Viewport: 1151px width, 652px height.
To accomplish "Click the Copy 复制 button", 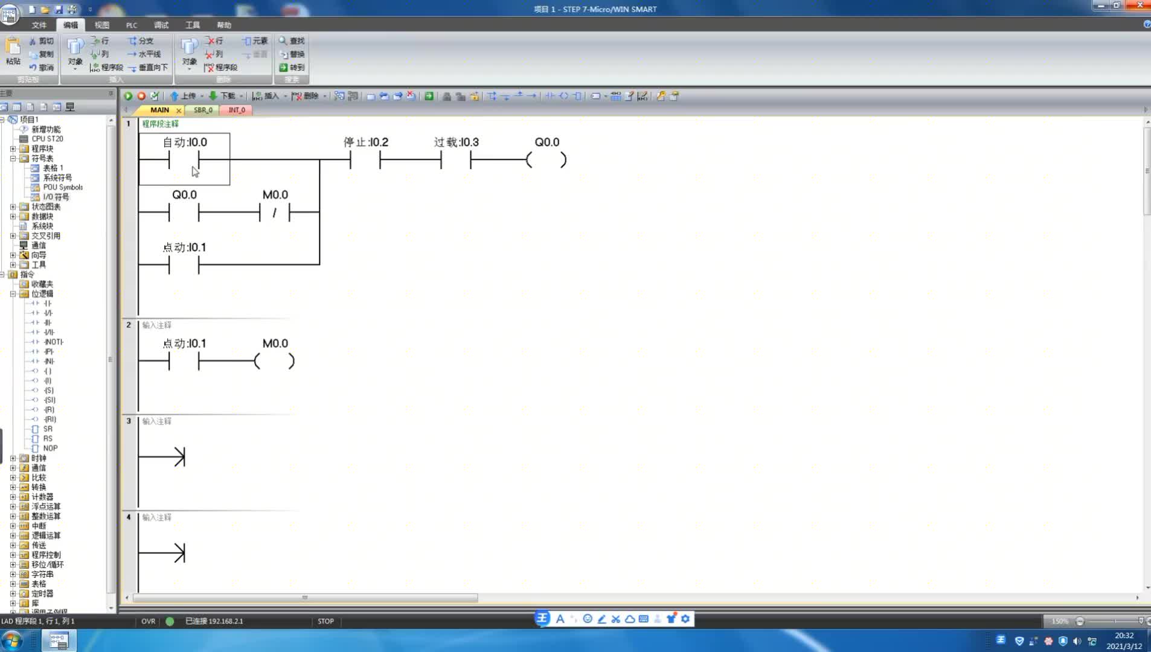I will coord(42,54).
